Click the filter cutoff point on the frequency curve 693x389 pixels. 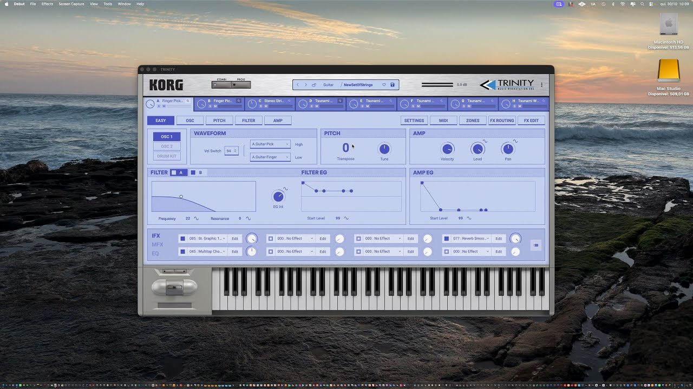coord(181,197)
